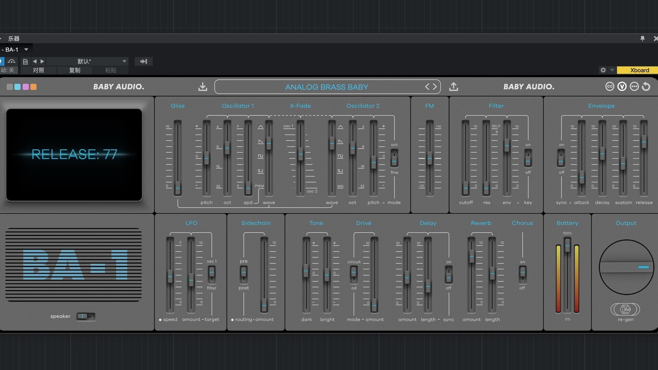This screenshot has width=658, height=370.
Task: Select the orange color theme swatch
Action: point(33,87)
